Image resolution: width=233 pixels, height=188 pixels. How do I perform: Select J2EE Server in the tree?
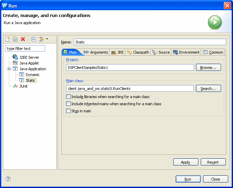point(29,57)
